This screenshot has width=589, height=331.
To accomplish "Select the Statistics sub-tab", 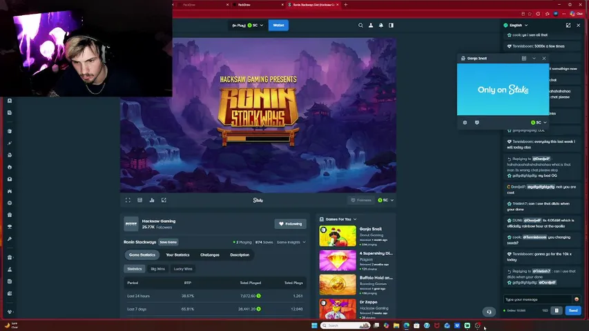I will [135, 269].
